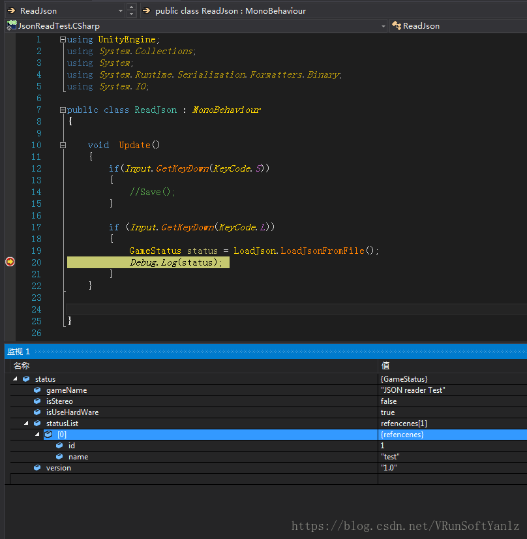527x539 pixels.
Task: Click the empty row to add watch
Action: (189, 479)
